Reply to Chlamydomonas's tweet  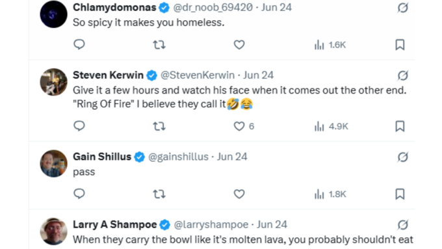[x=79, y=45]
